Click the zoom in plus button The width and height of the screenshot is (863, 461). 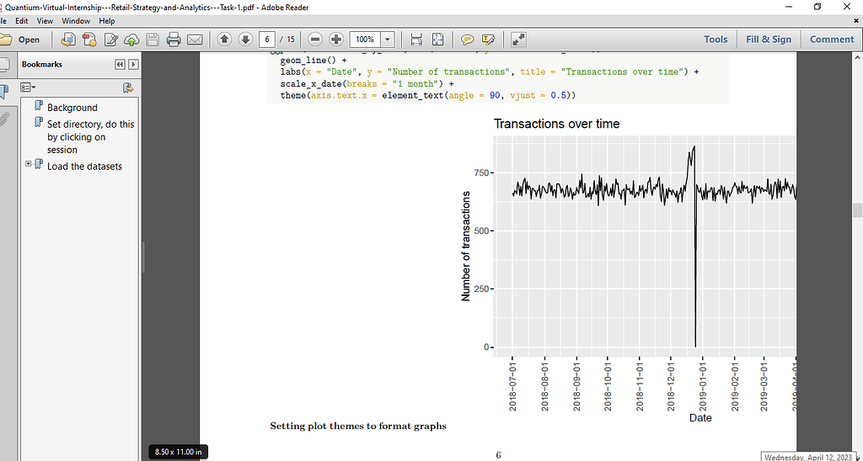point(335,40)
